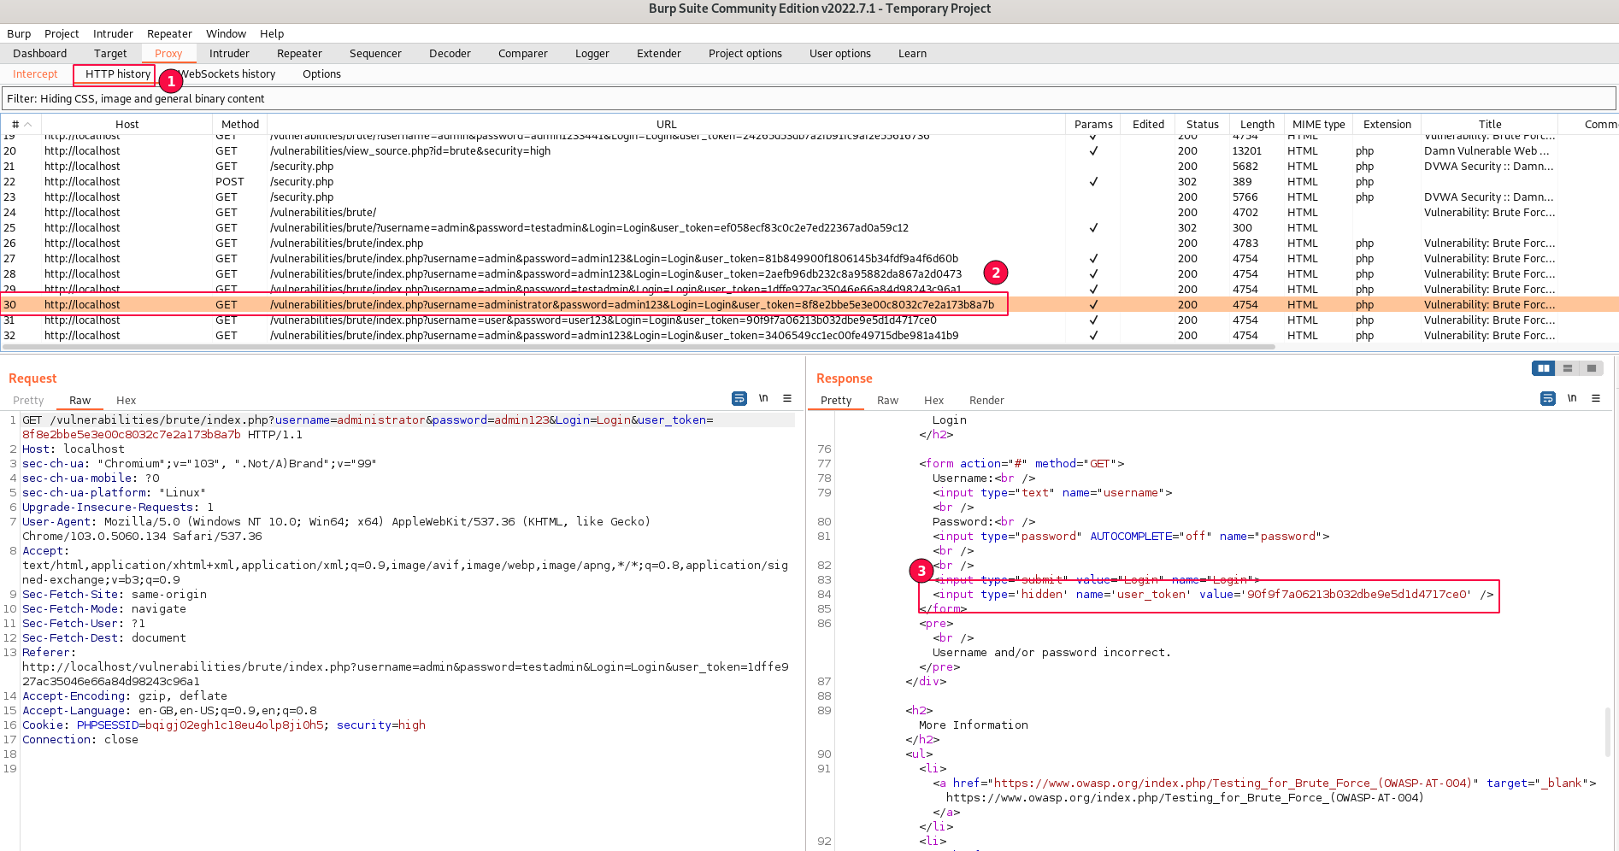
Task: Show Response in Render view
Action: [x=986, y=401]
